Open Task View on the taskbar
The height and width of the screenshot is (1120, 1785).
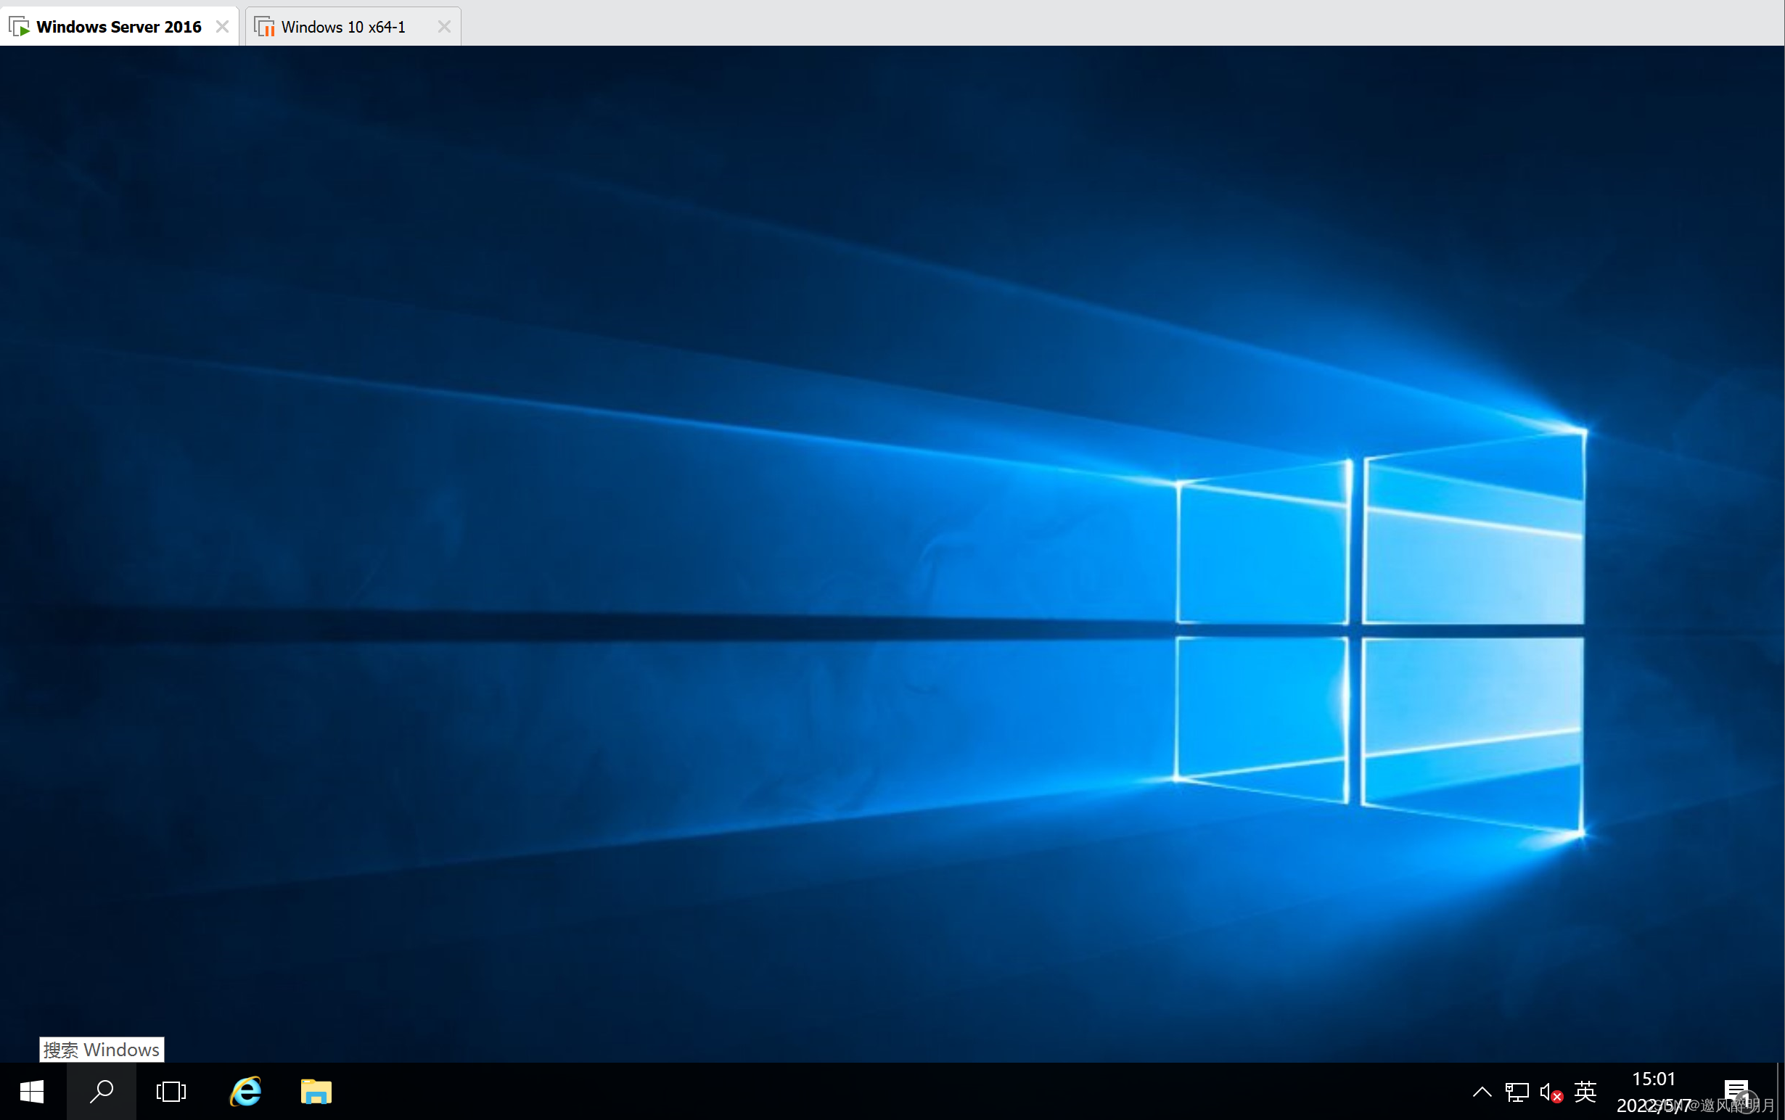pyautogui.click(x=171, y=1091)
